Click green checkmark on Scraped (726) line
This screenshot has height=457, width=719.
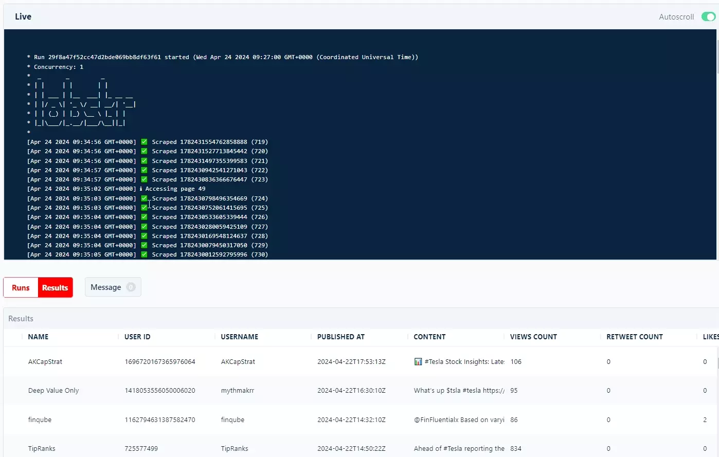144,217
